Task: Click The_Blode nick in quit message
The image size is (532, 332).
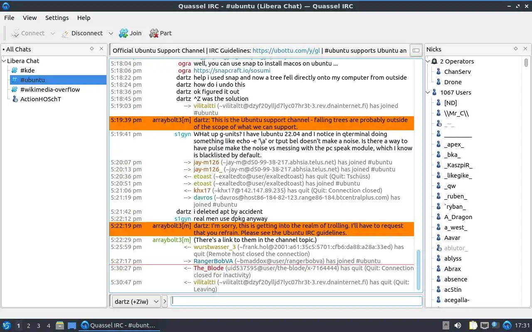Action: pyautogui.click(x=209, y=268)
